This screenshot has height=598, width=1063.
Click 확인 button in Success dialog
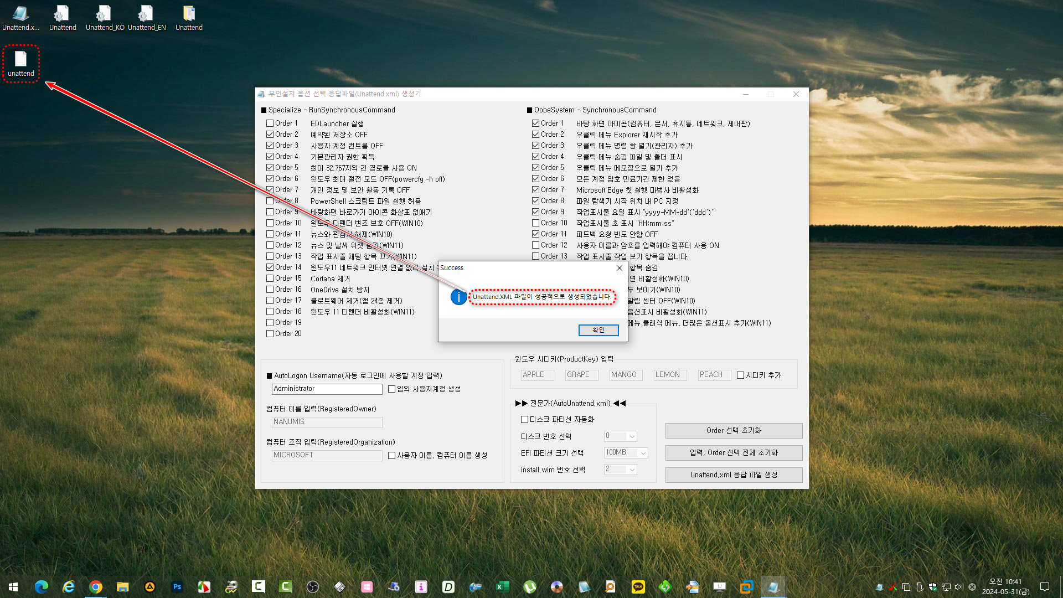pos(598,330)
